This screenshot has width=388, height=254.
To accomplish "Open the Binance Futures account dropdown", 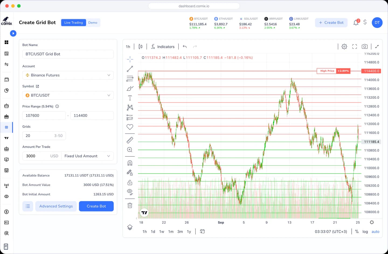I will (x=68, y=75).
